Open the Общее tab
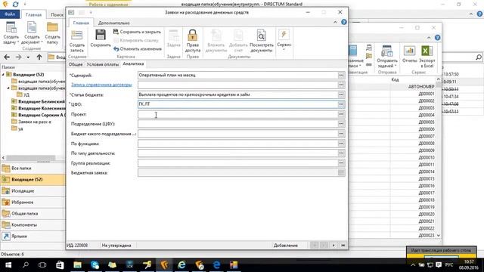 click(x=76, y=64)
